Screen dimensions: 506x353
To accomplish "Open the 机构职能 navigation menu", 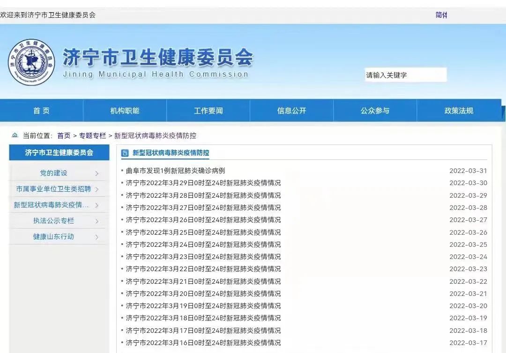I will pyautogui.click(x=125, y=111).
